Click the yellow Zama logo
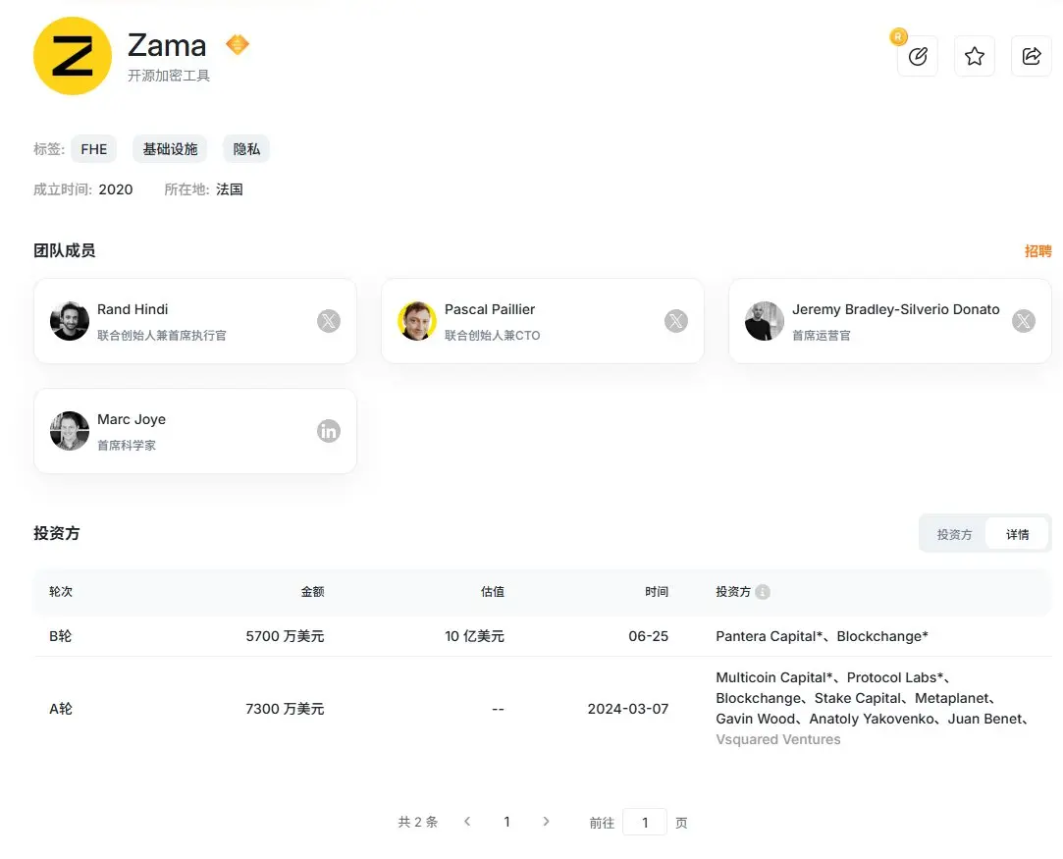1063x859 pixels. click(73, 56)
